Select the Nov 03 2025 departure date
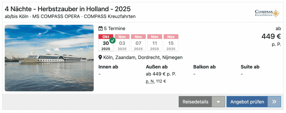The image size is (286, 113). pos(122,43)
